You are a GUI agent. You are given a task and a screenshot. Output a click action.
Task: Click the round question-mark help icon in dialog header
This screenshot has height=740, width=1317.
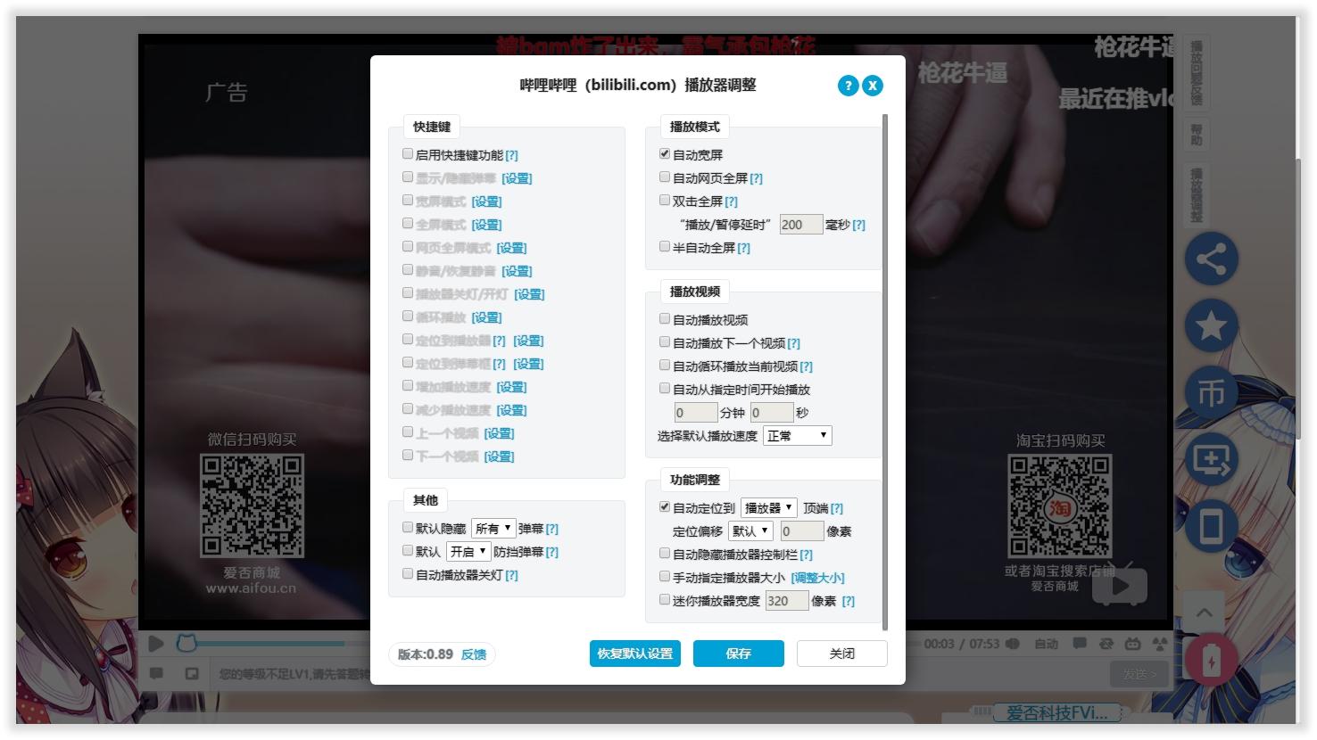tap(848, 86)
